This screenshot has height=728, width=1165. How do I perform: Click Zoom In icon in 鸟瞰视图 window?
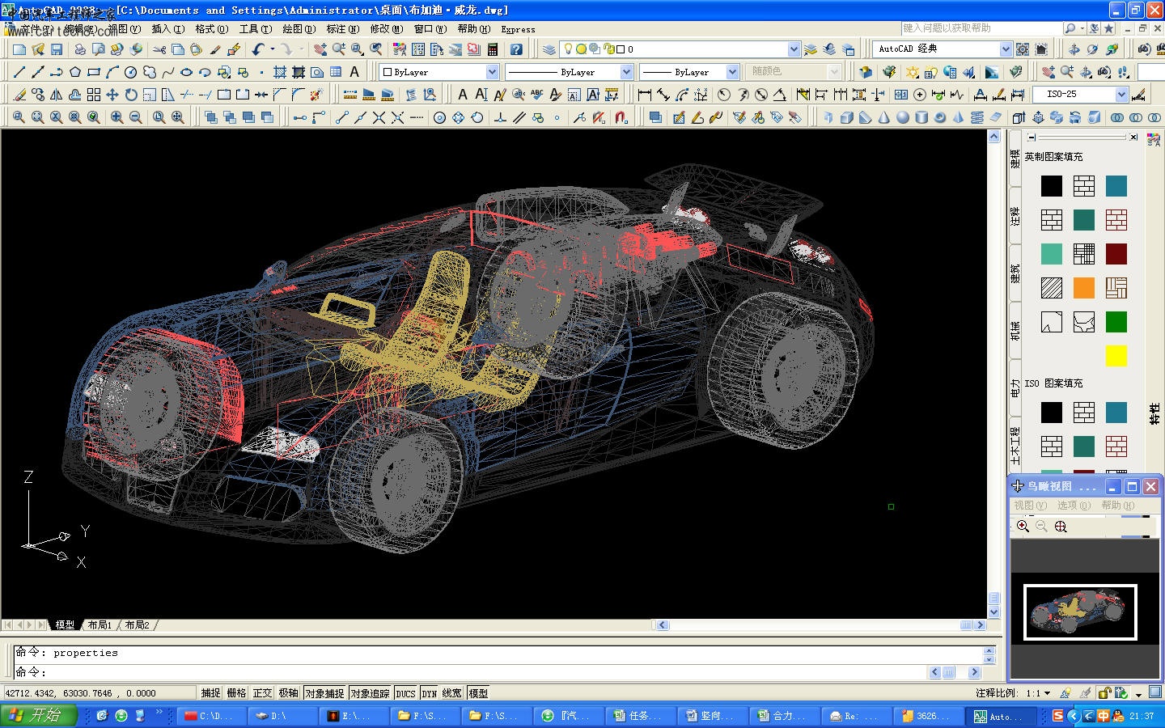click(x=1023, y=527)
